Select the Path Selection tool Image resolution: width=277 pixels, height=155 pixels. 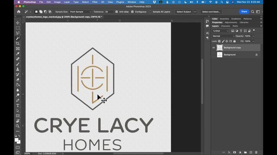[18, 111]
